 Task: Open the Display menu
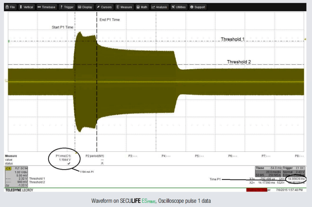(x=85, y=7)
